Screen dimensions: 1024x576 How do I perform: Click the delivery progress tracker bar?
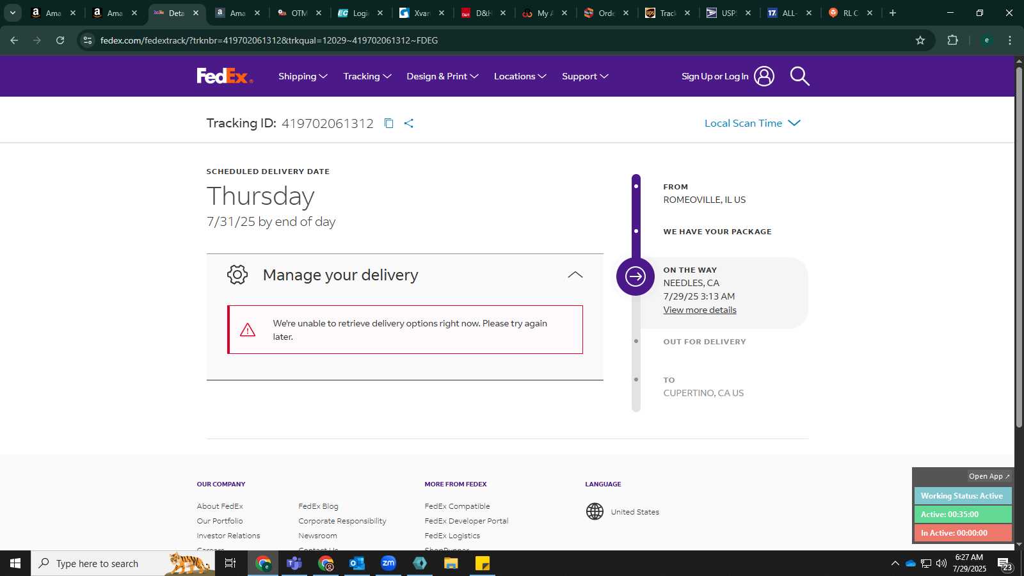(x=636, y=292)
